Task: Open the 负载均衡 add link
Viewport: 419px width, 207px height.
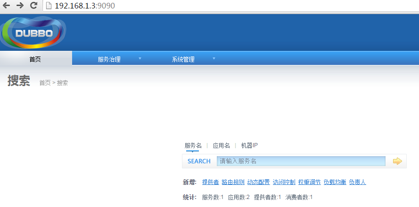Action: pos(335,182)
